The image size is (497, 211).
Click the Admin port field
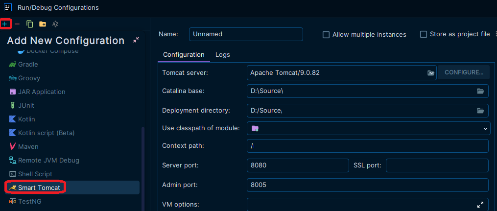(x=368, y=185)
